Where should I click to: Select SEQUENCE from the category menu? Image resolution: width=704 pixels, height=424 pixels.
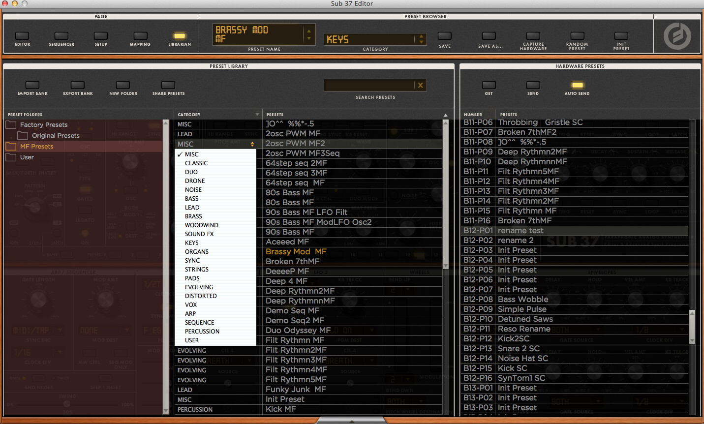[200, 323]
